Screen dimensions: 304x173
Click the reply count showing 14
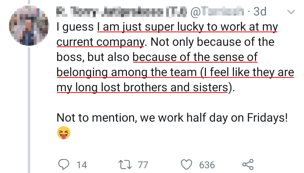coord(82,165)
